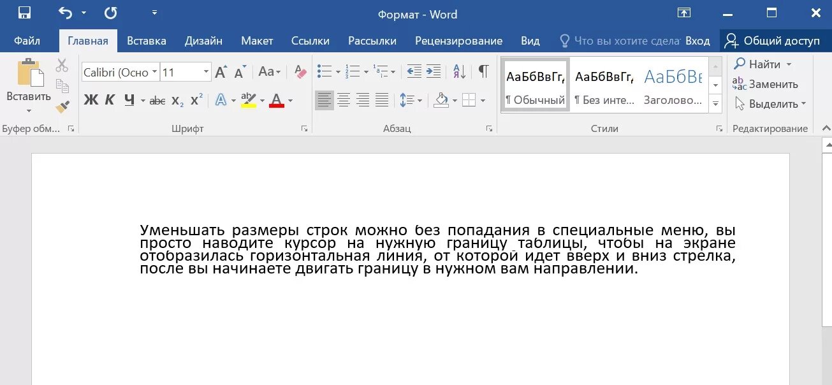832x385 pixels.
Task: Open the Файл tab
Action: pyautogui.click(x=27, y=41)
